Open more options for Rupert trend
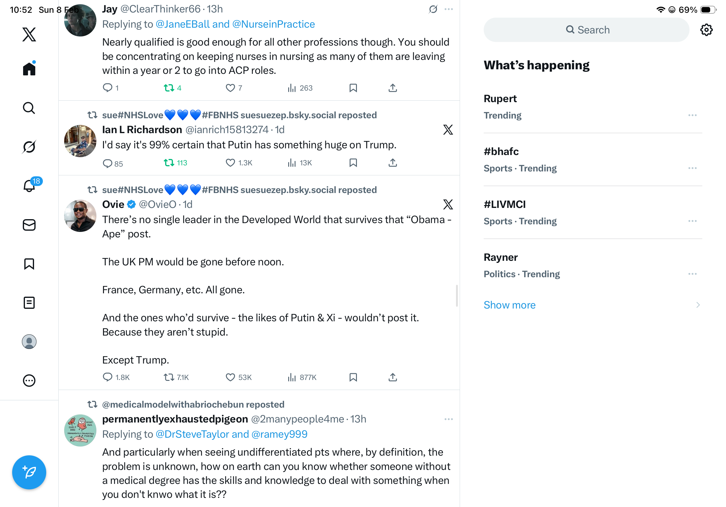Viewport: 726px width, 507px height. (692, 116)
